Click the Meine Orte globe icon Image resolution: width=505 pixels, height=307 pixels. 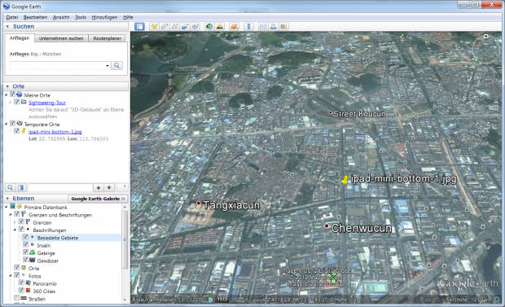tap(20, 94)
